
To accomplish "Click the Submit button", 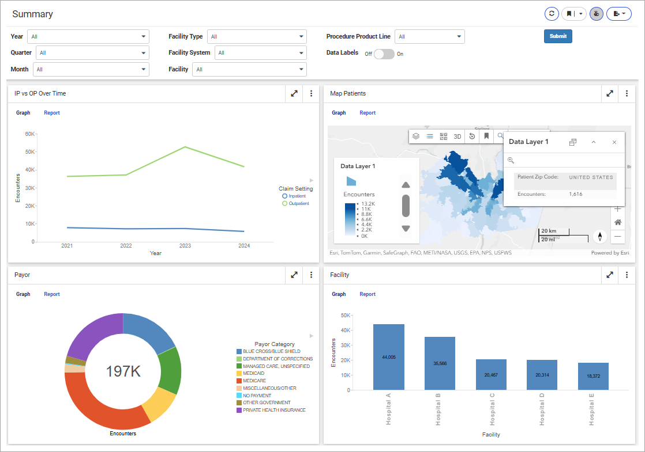I will [x=558, y=36].
